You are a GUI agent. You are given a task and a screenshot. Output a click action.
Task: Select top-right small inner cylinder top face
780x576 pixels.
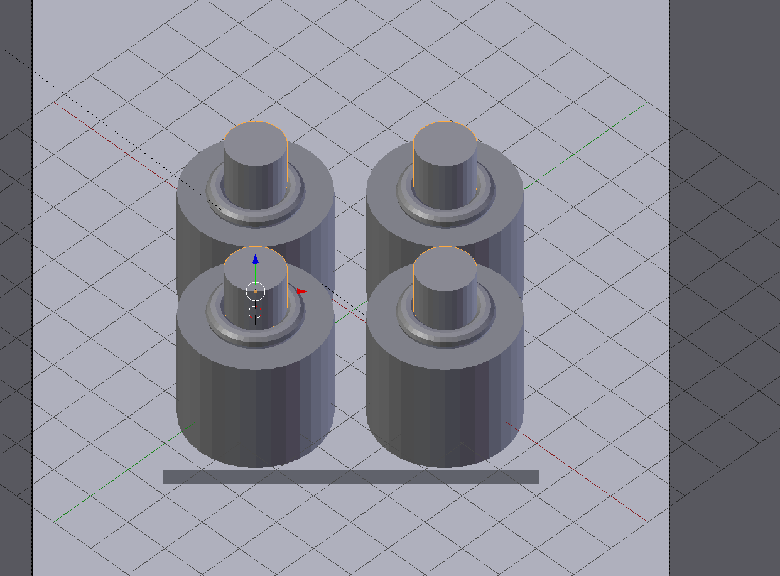pyautogui.click(x=445, y=144)
